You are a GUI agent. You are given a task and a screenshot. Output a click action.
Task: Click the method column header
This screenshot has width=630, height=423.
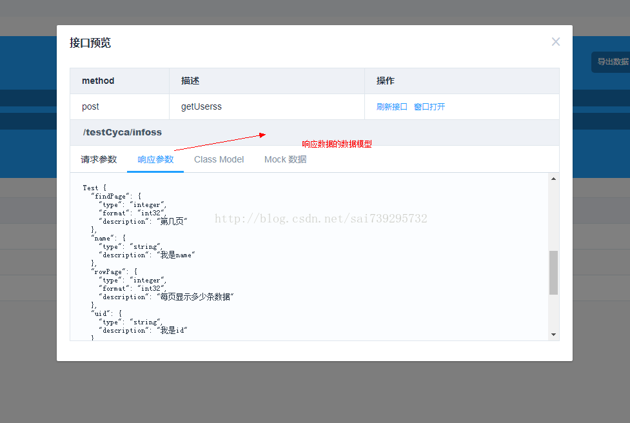(x=120, y=81)
